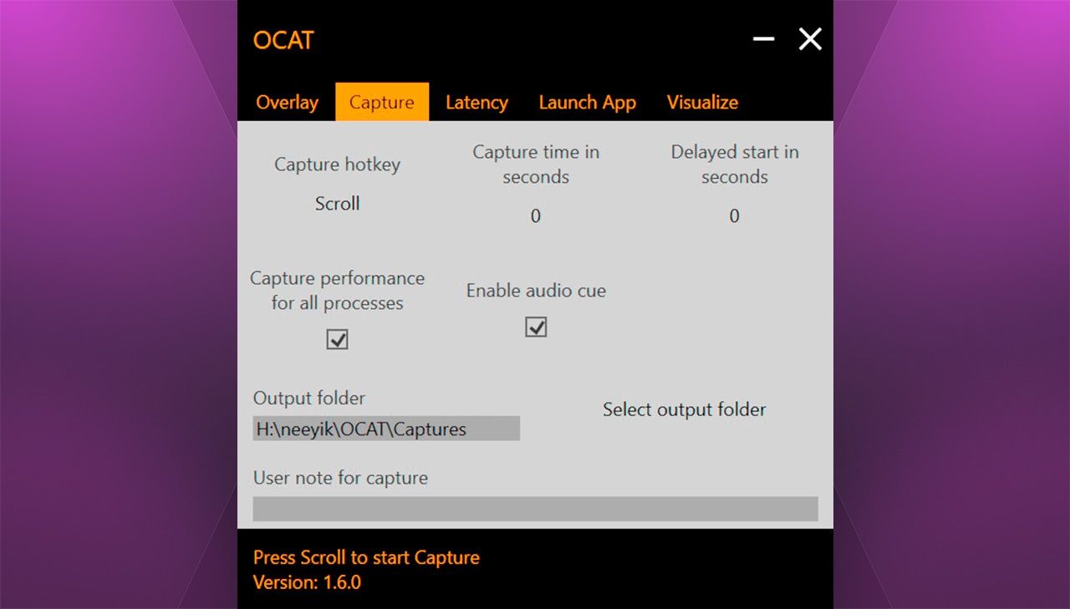Open the Latency tab

(x=476, y=103)
